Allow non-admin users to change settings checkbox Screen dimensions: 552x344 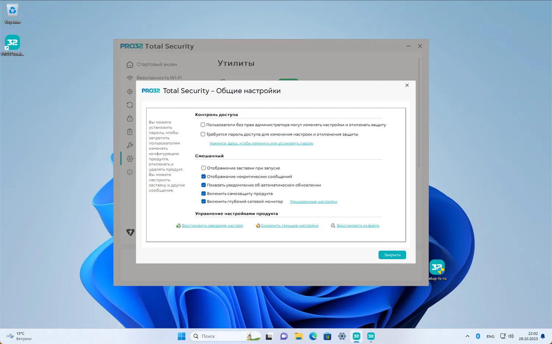click(x=203, y=125)
